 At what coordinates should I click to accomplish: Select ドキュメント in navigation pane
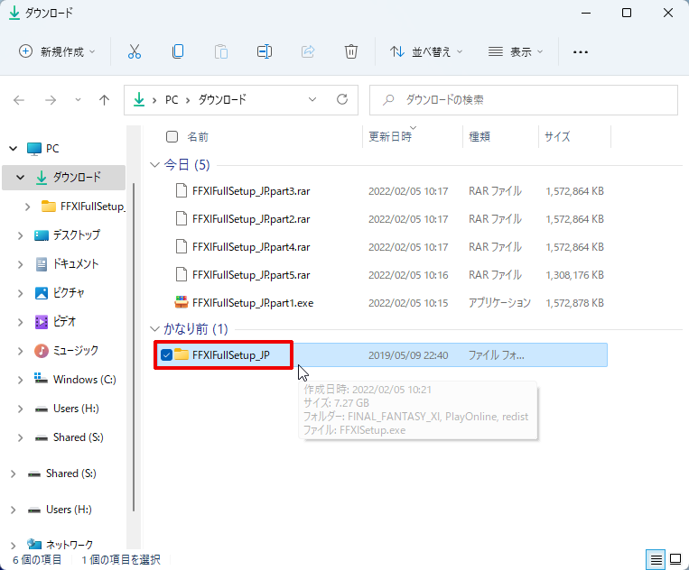tap(76, 263)
